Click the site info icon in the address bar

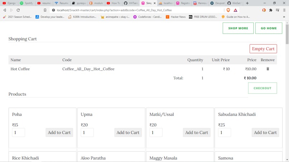coord(53,10)
